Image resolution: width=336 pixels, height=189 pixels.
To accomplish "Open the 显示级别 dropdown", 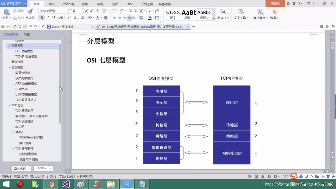I will [21, 168].
